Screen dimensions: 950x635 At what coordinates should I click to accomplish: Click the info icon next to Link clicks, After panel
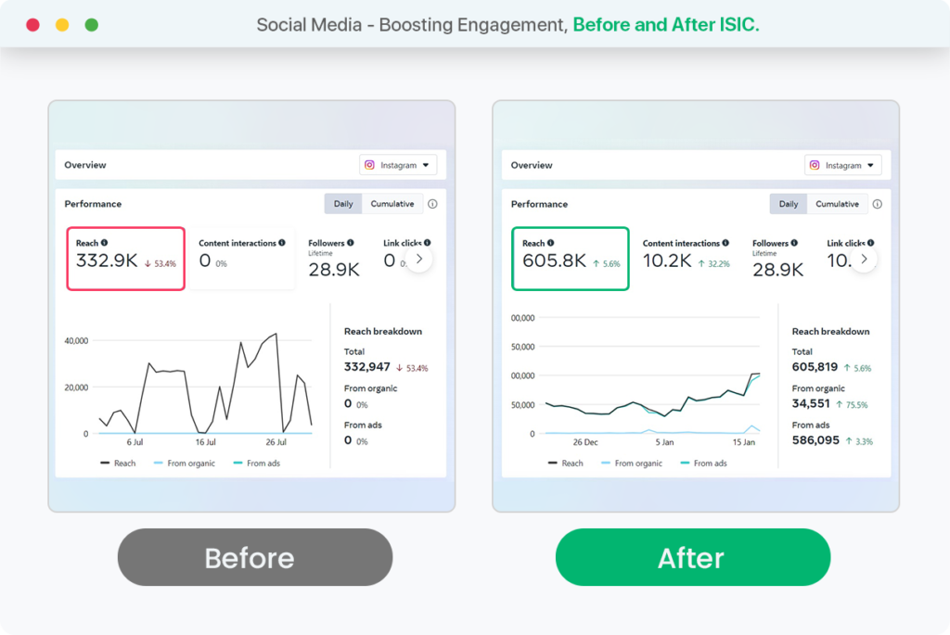870,243
